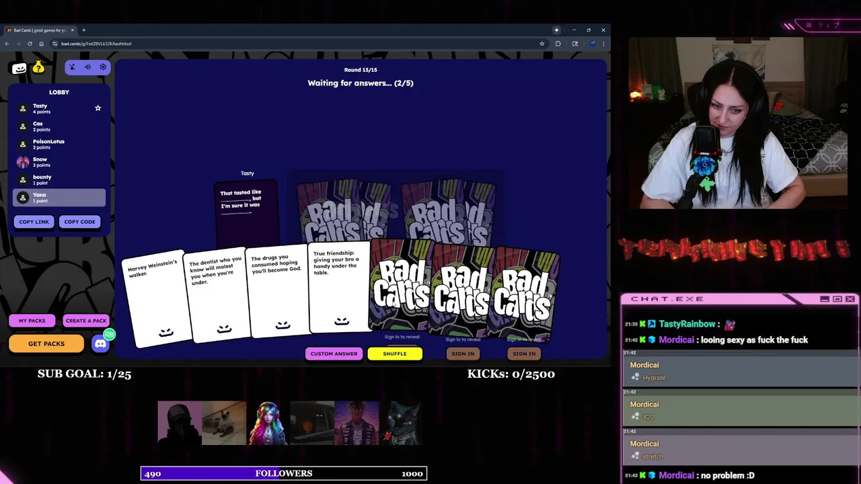The height and width of the screenshot is (484, 861).
Task: Click TastyRainbow username in chat
Action: pos(685,324)
